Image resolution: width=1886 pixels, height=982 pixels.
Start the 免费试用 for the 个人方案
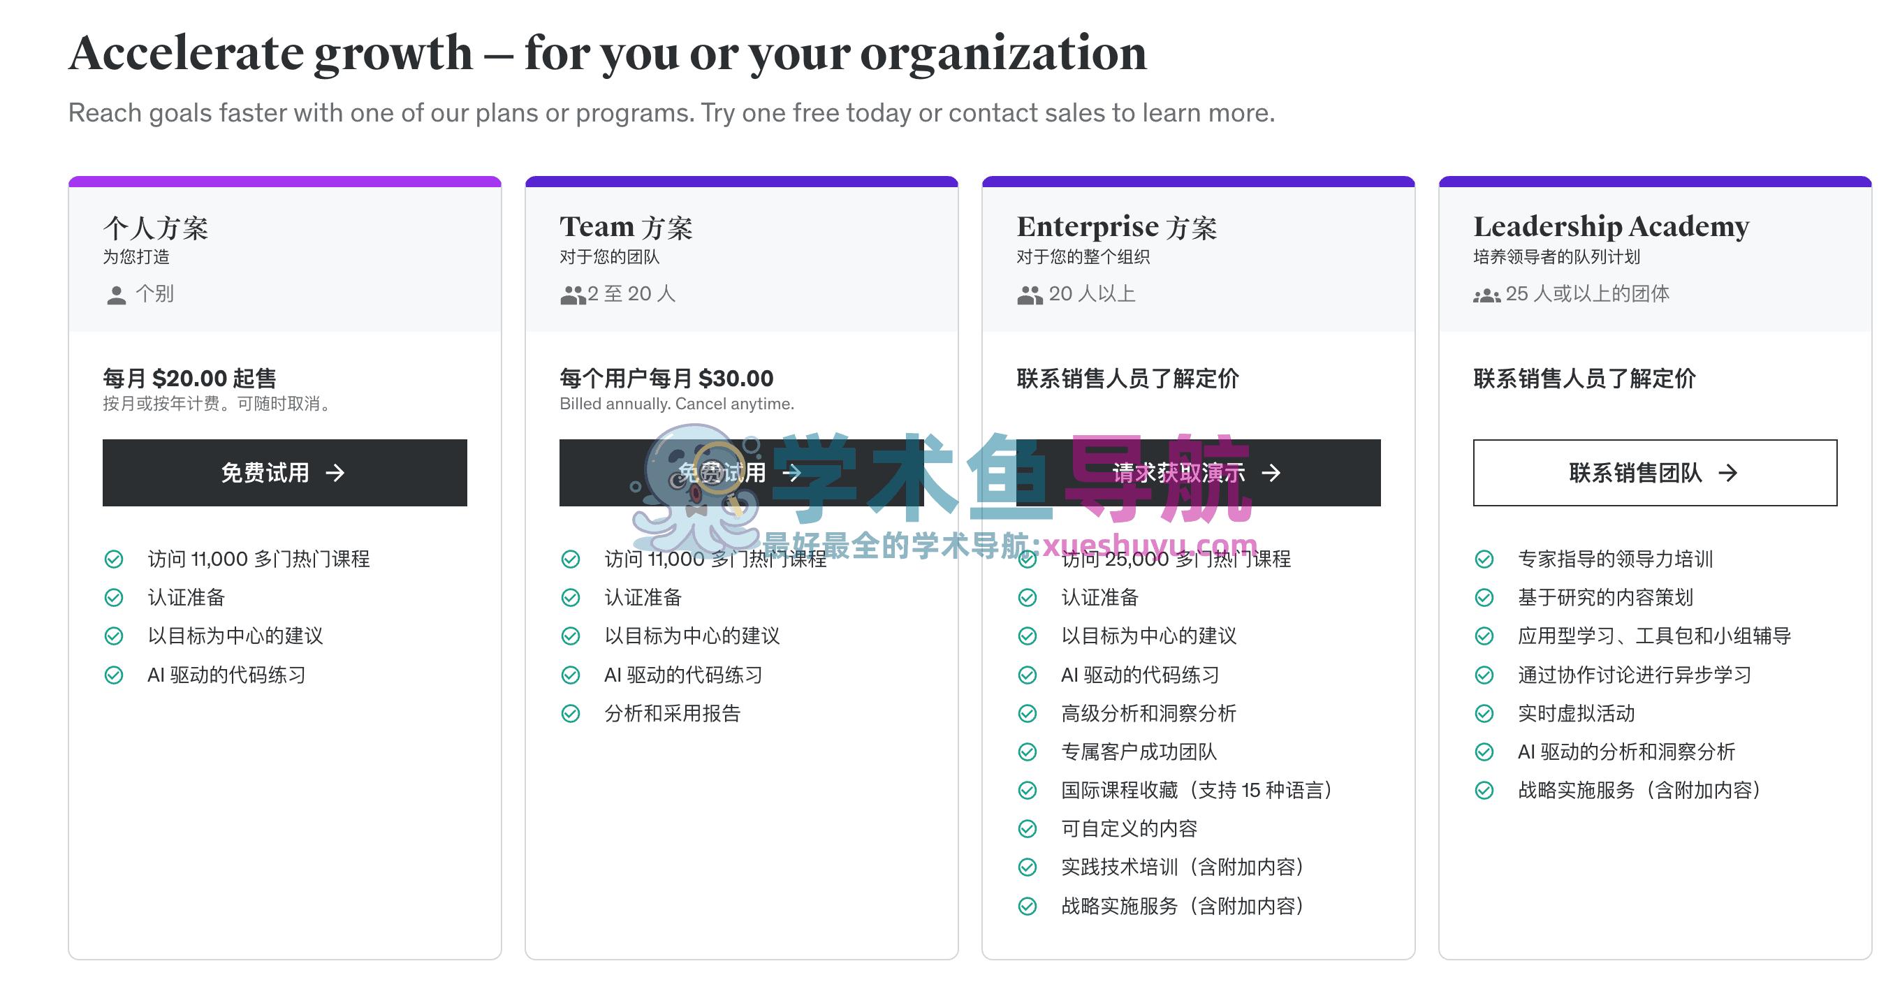click(284, 473)
